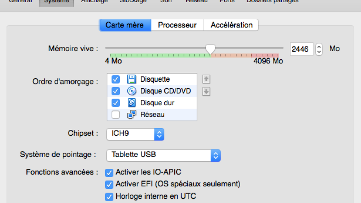This screenshot has height=203, width=361.
Task: Select the Disquette floppy icon
Action: (x=132, y=79)
